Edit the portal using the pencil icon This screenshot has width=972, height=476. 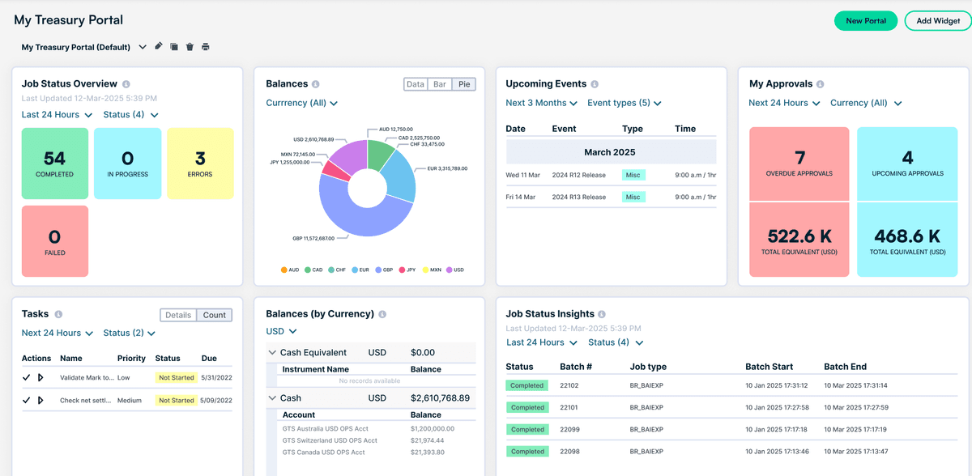158,46
